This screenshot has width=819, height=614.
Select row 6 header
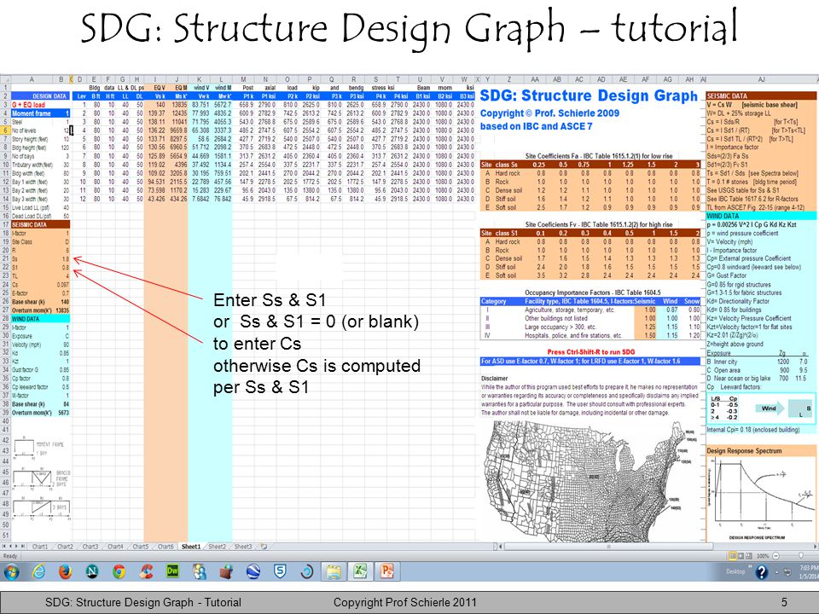[5, 130]
